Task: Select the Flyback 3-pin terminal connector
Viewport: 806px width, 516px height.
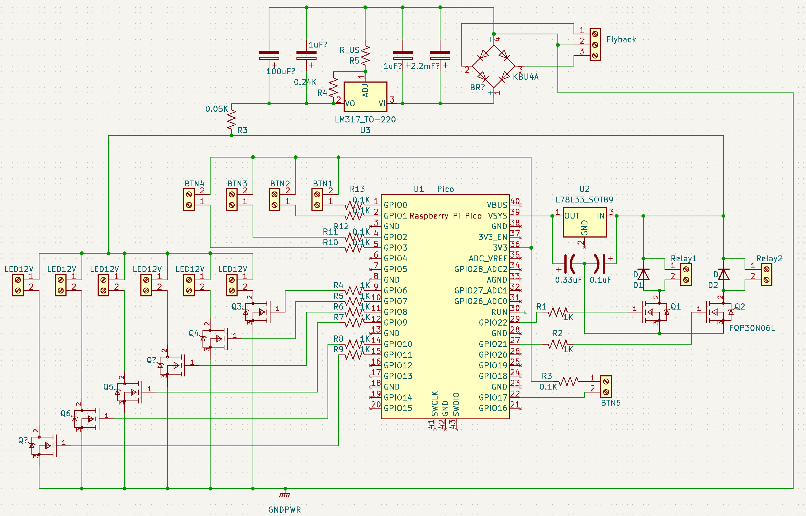Action: [595, 45]
